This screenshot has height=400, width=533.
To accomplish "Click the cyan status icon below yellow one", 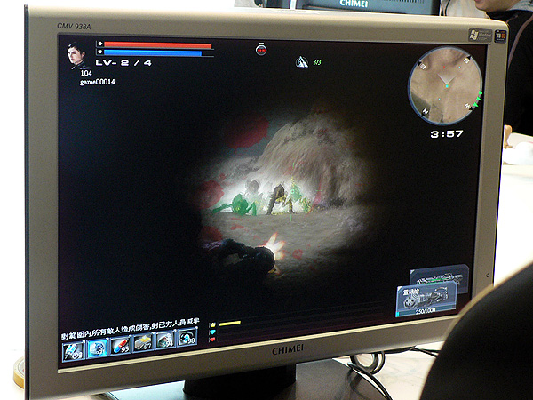I will pos(212,332).
